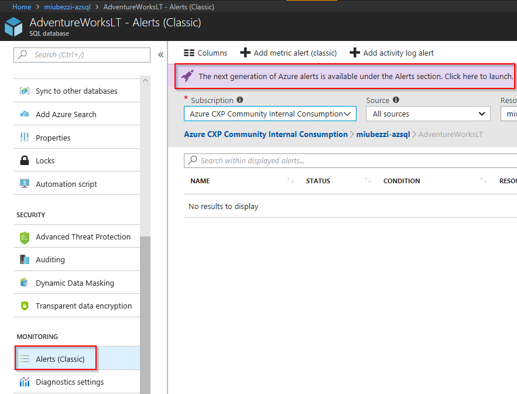Viewport: 517px width, 394px height.
Task: Navigate to Home via the breadcrumb
Action: coord(22,6)
